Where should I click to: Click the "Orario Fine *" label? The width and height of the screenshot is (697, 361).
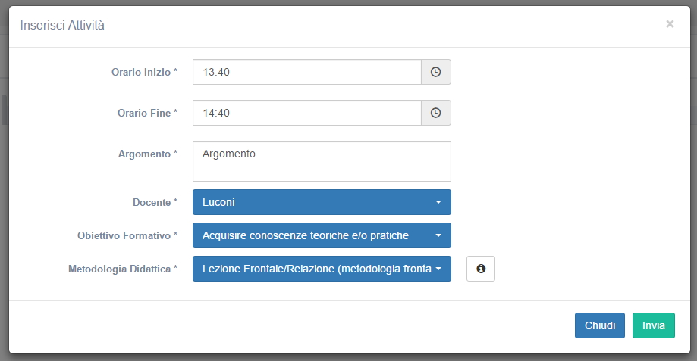(147, 113)
